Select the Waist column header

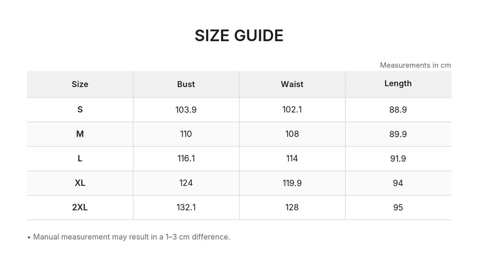coord(292,84)
